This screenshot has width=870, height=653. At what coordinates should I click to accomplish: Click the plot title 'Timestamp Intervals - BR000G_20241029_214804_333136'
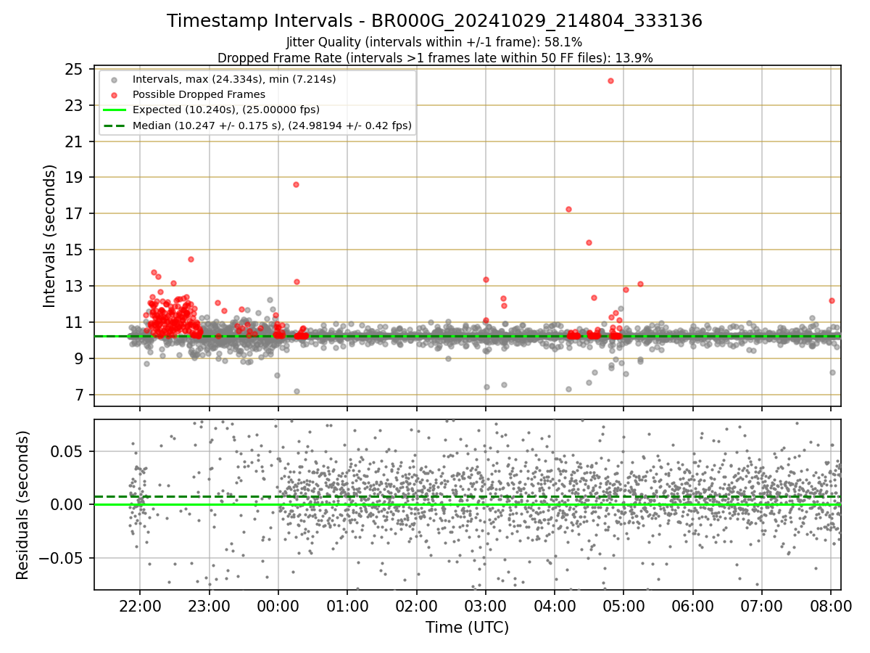434,21
